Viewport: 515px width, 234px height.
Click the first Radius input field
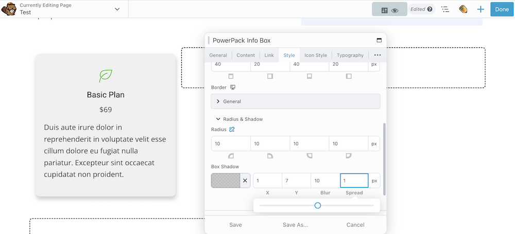coord(231,144)
